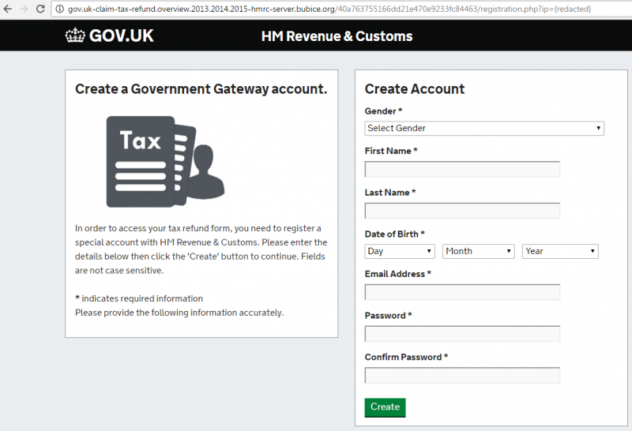Go back with the browser back arrow
Viewport: 632px width, 431px height.
tap(8, 9)
